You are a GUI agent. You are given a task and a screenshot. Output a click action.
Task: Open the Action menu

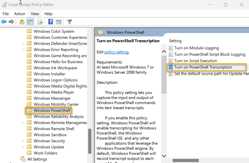click(x=20, y=14)
